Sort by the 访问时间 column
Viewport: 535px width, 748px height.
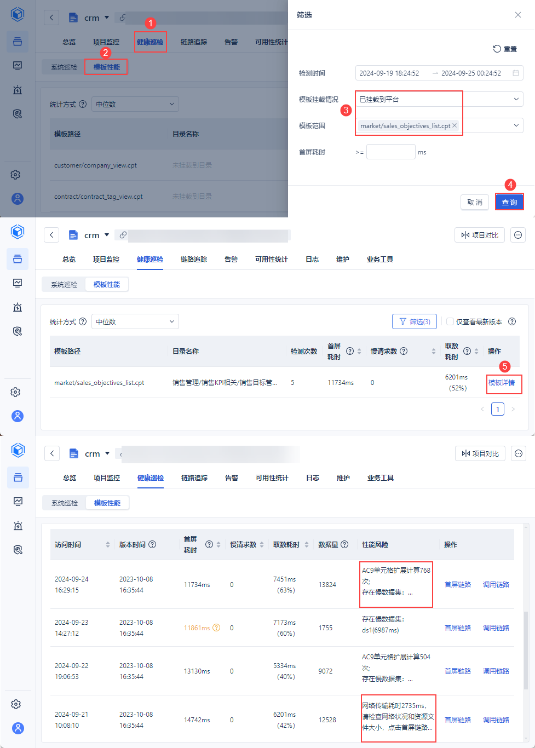108,544
